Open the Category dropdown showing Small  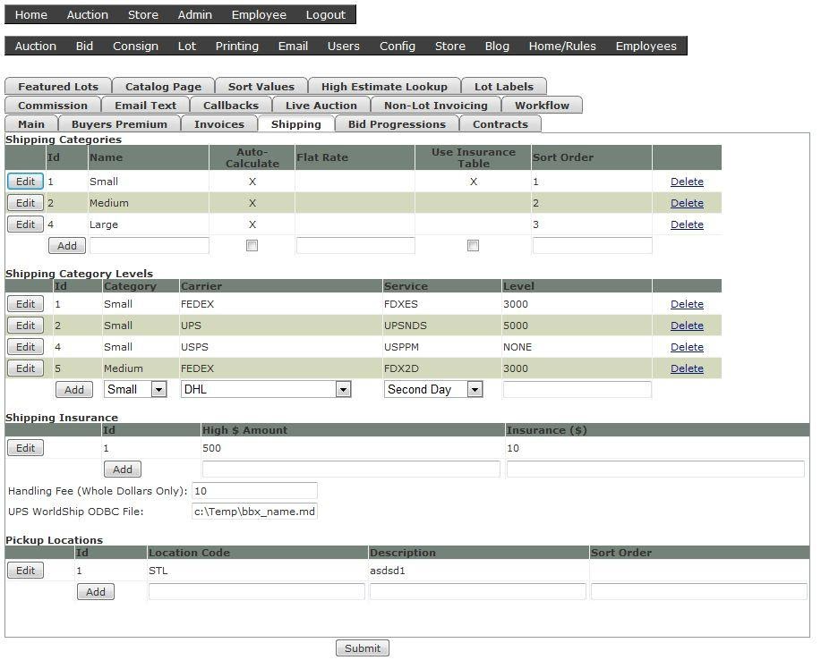pos(135,389)
